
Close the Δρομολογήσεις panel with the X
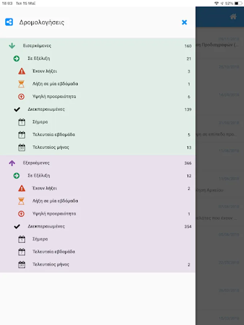tap(184, 22)
